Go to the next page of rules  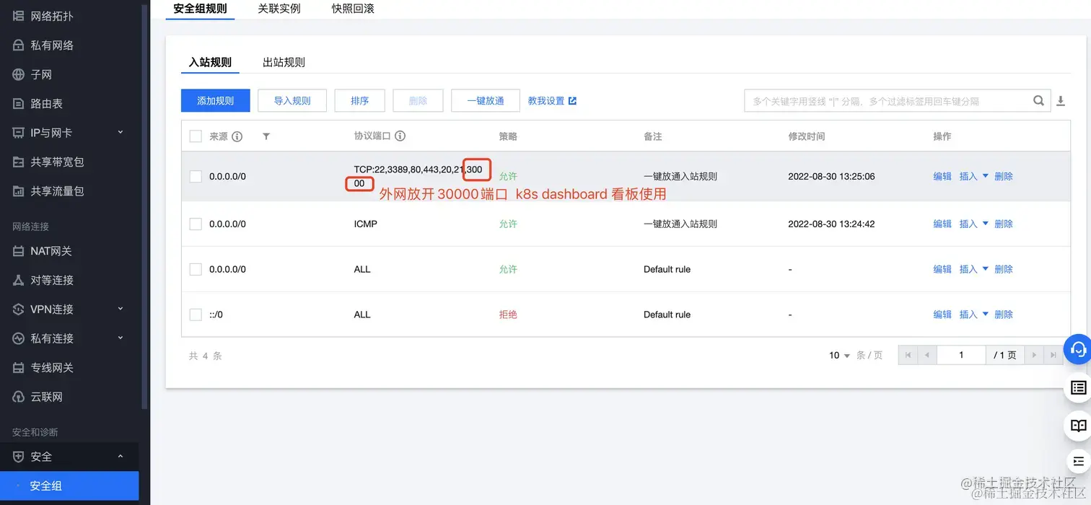tap(1035, 355)
